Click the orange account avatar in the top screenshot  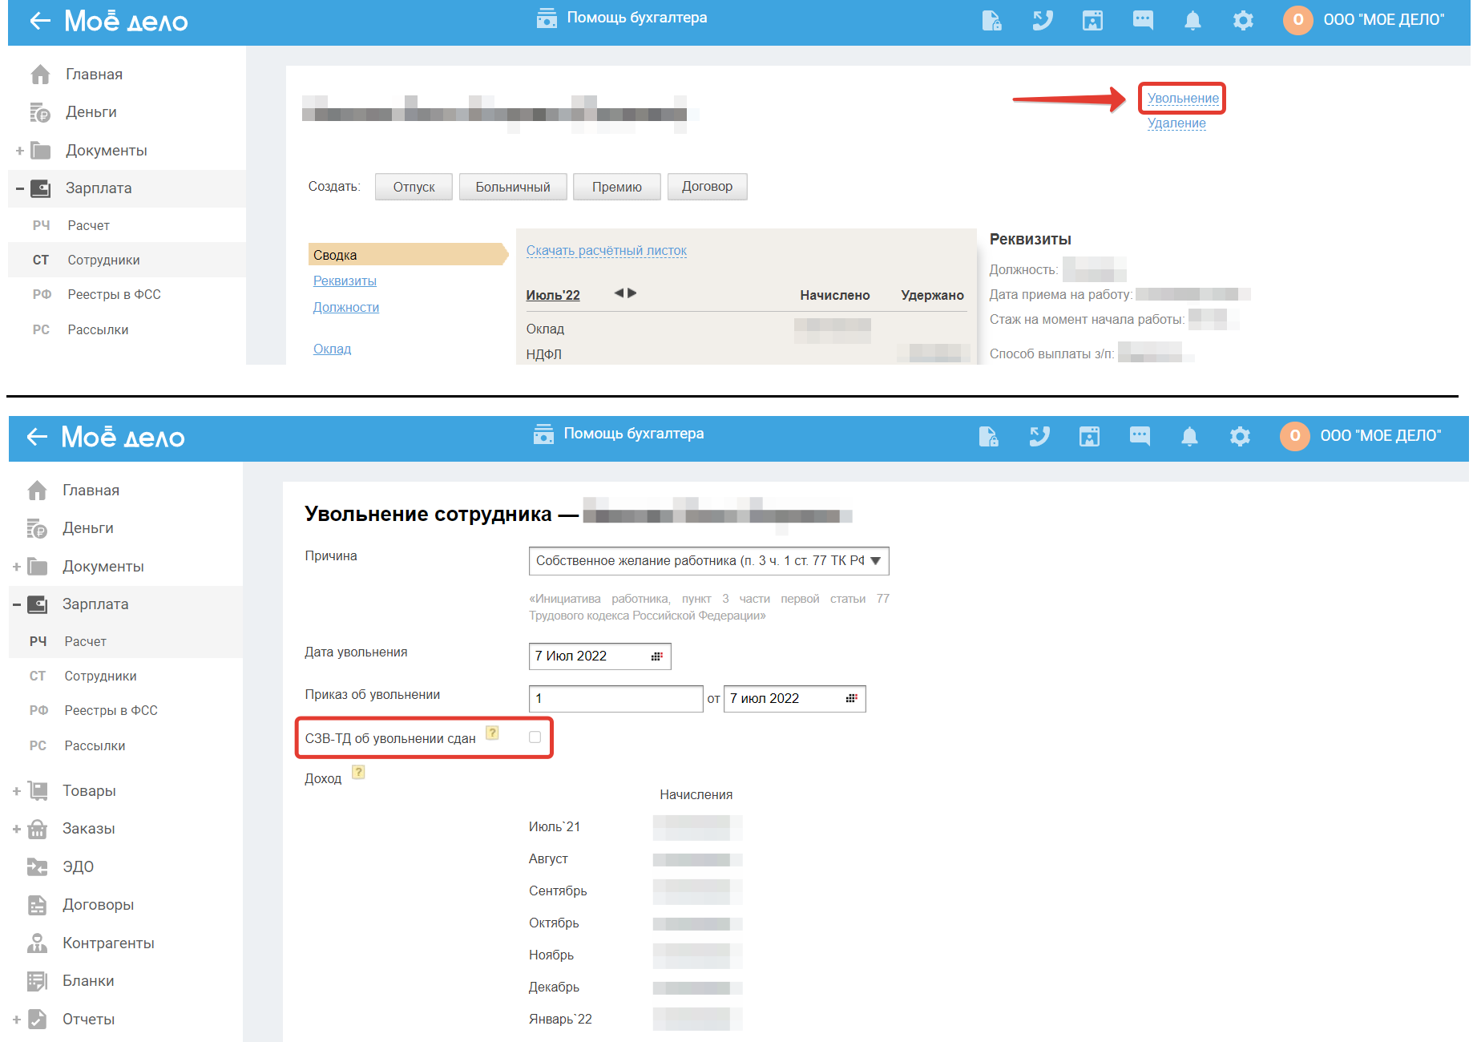1297,20
